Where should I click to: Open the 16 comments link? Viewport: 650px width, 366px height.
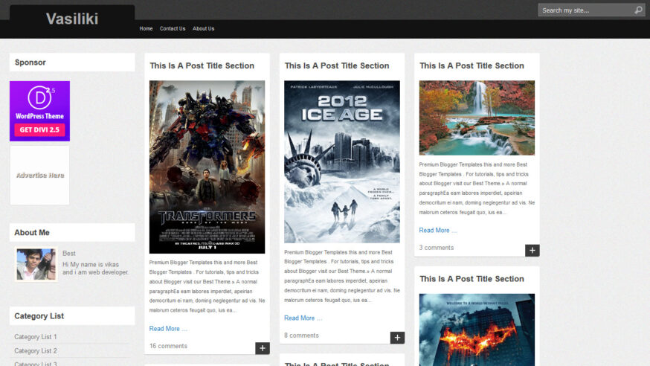pyautogui.click(x=168, y=346)
